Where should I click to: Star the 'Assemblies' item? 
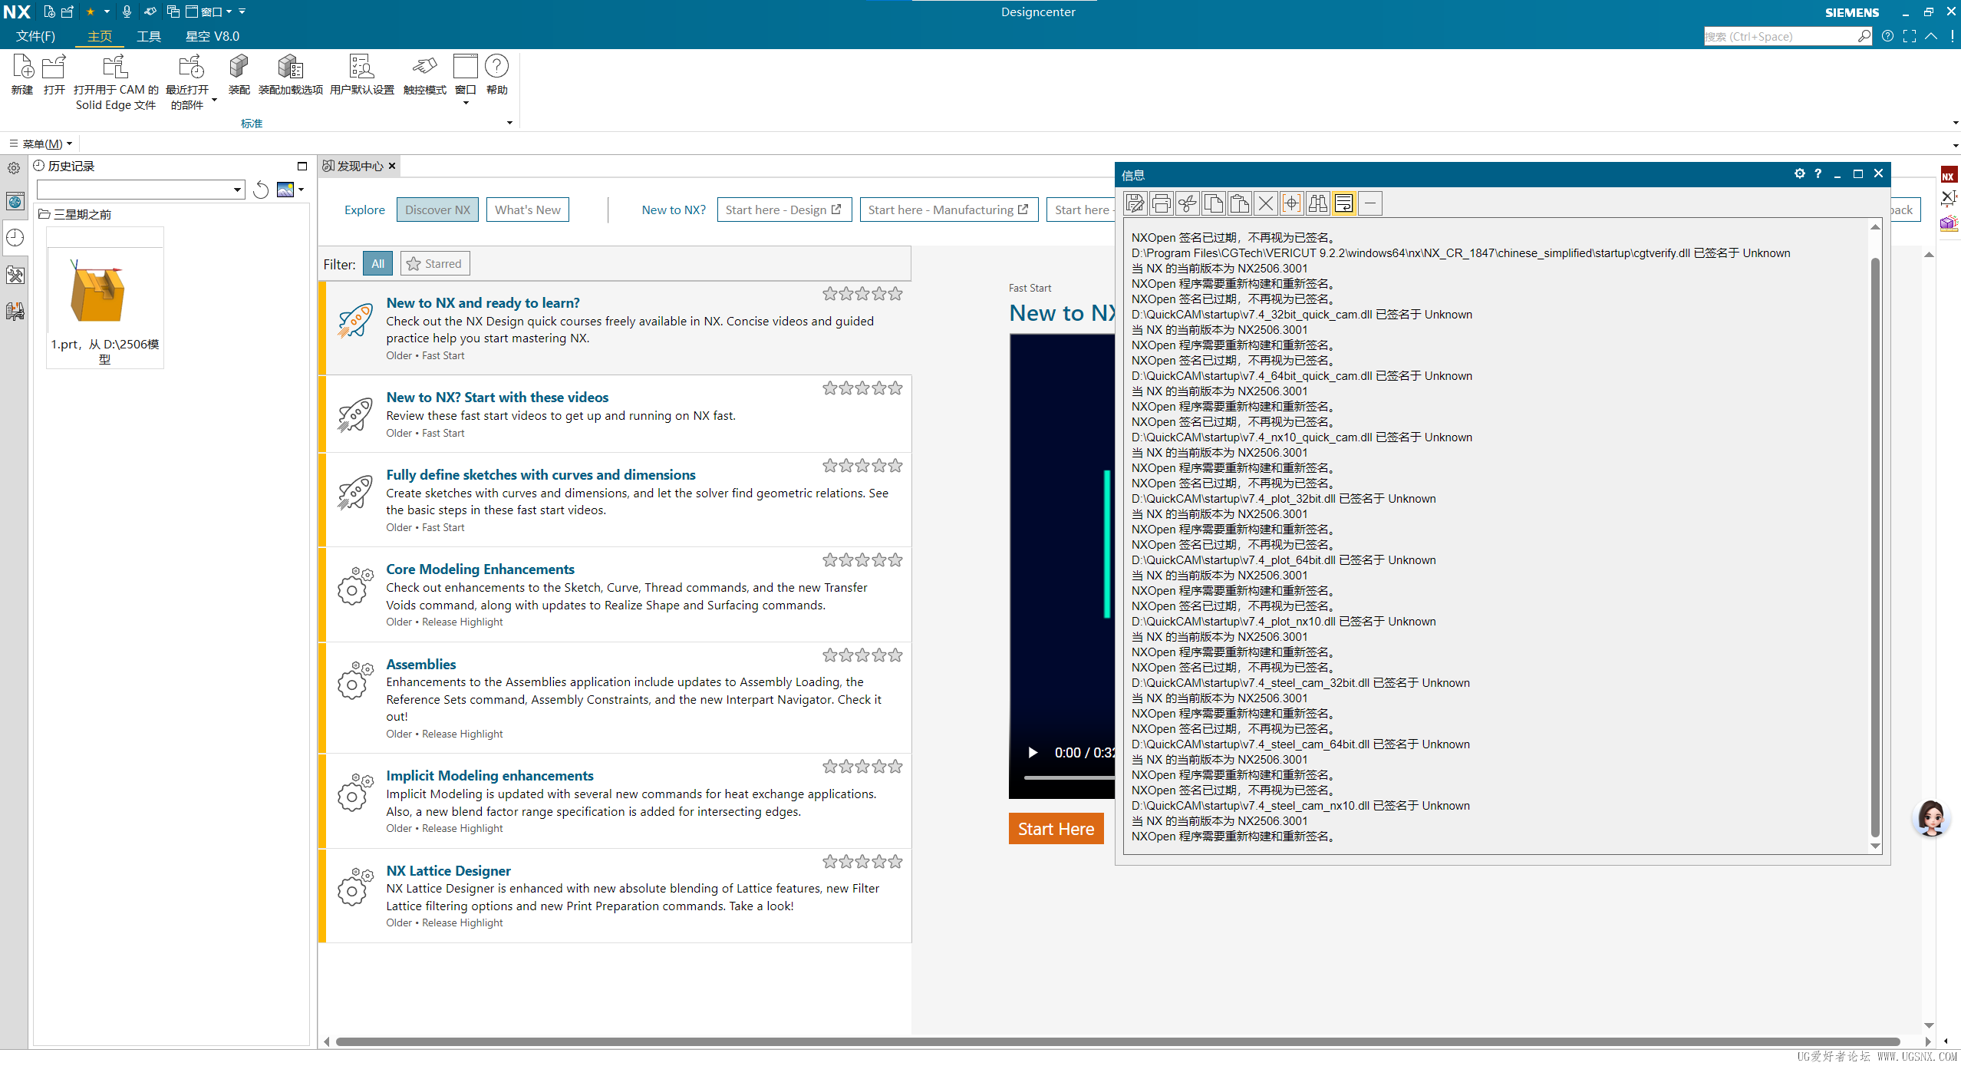[x=863, y=655]
